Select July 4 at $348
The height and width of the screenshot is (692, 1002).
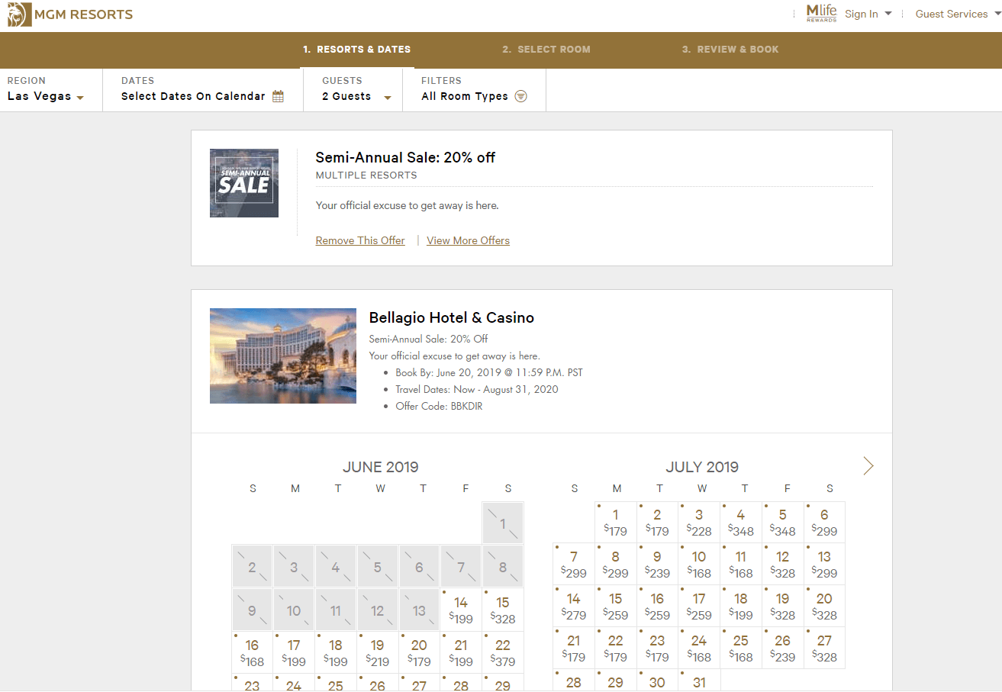click(740, 522)
